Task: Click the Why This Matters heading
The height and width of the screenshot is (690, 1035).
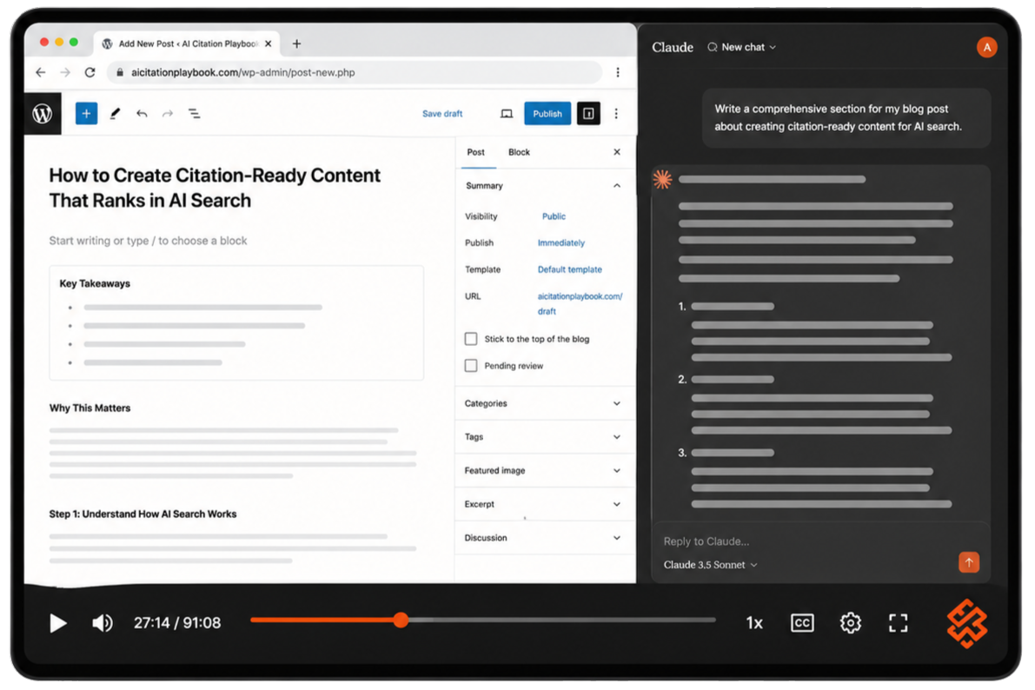Action: [90, 408]
